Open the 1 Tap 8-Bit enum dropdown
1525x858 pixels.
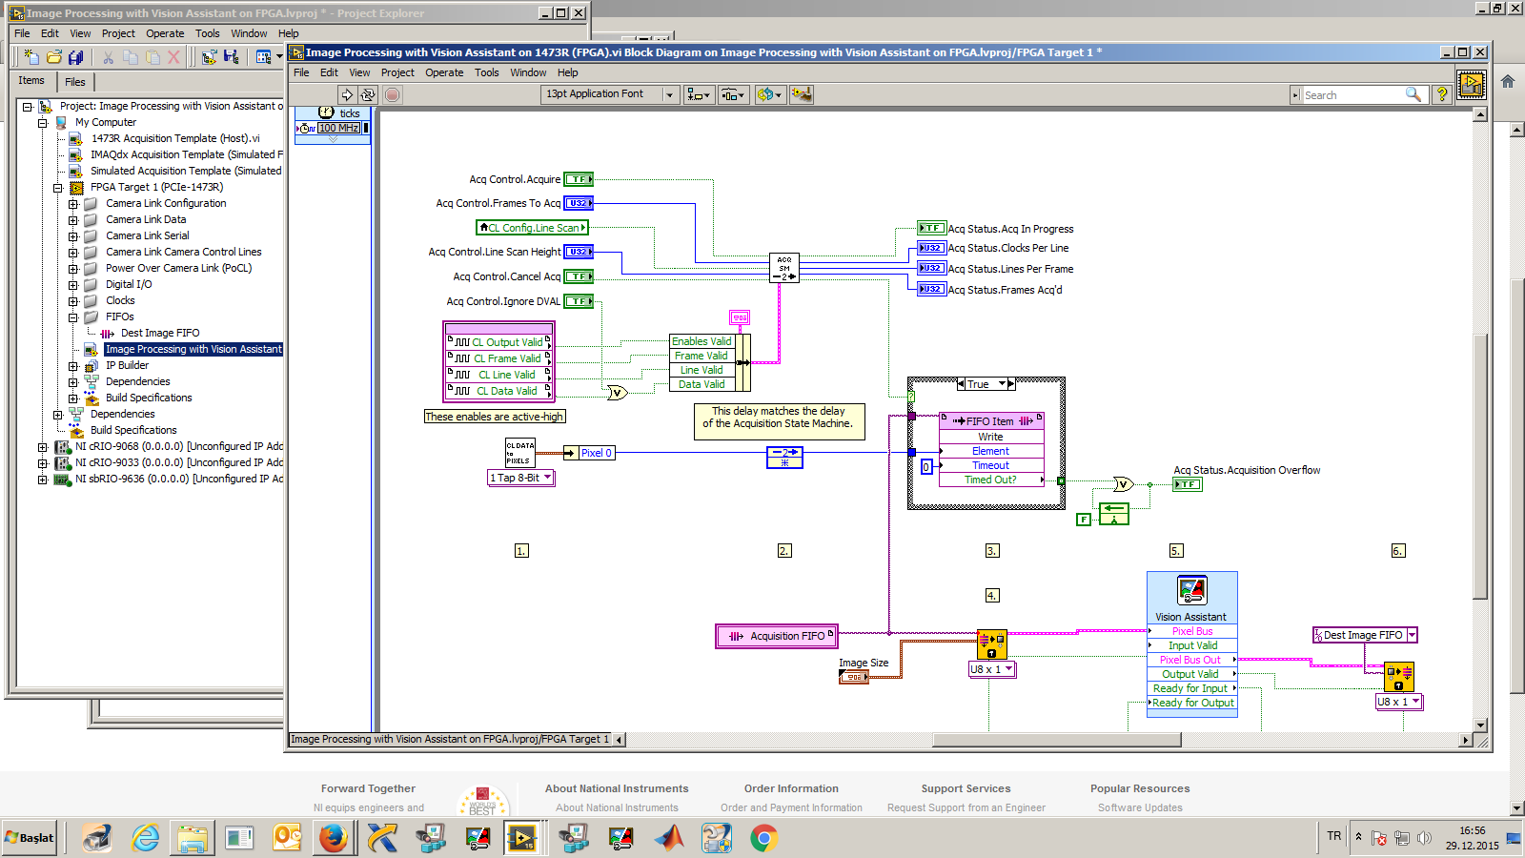click(547, 478)
